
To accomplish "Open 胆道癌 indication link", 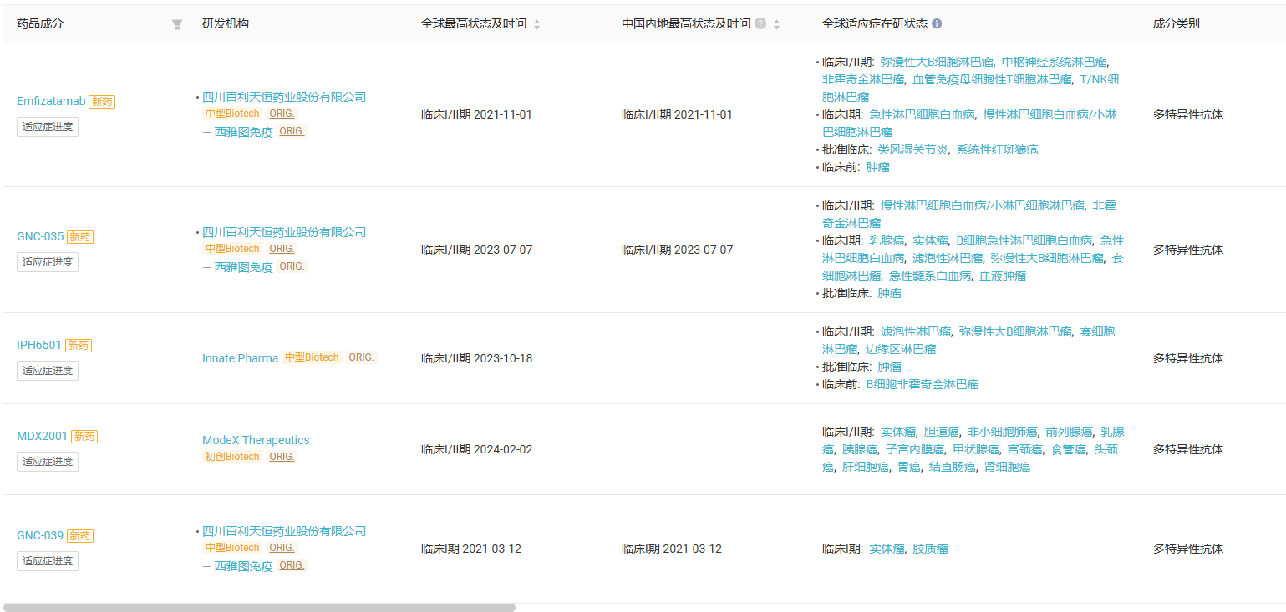I will 942,432.
